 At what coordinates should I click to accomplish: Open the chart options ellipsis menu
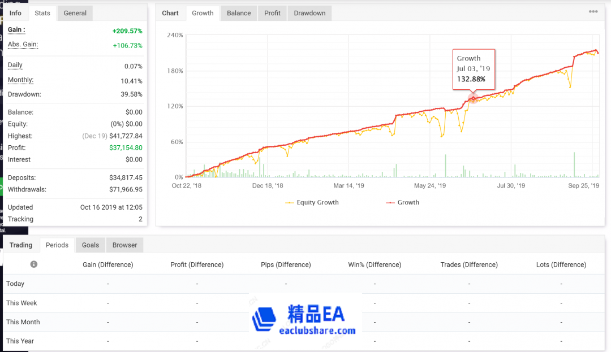tap(593, 11)
